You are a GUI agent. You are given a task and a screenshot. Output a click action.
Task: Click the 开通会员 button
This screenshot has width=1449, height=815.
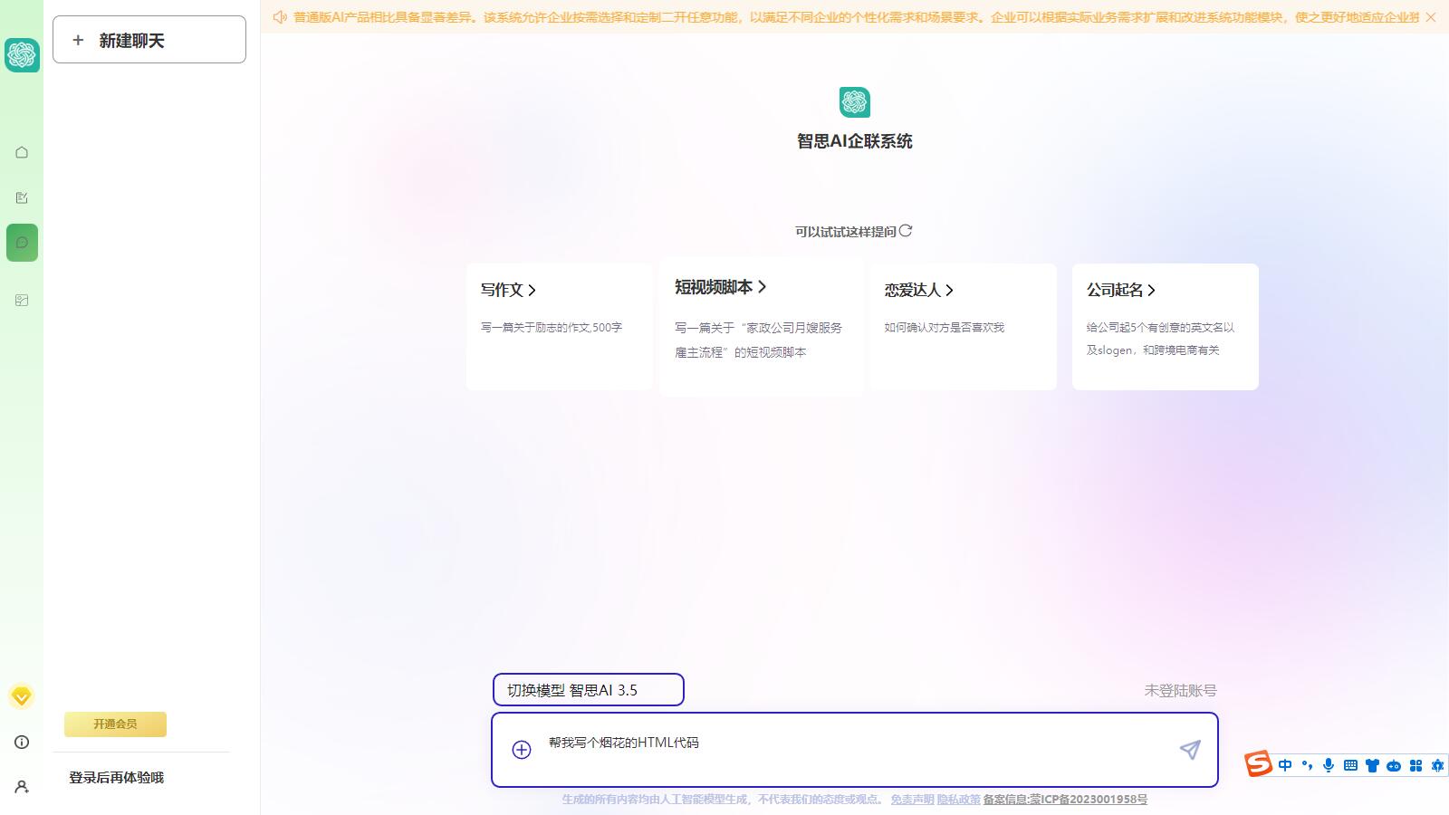[115, 724]
